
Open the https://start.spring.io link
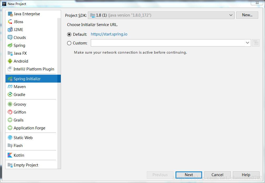(x=109, y=34)
